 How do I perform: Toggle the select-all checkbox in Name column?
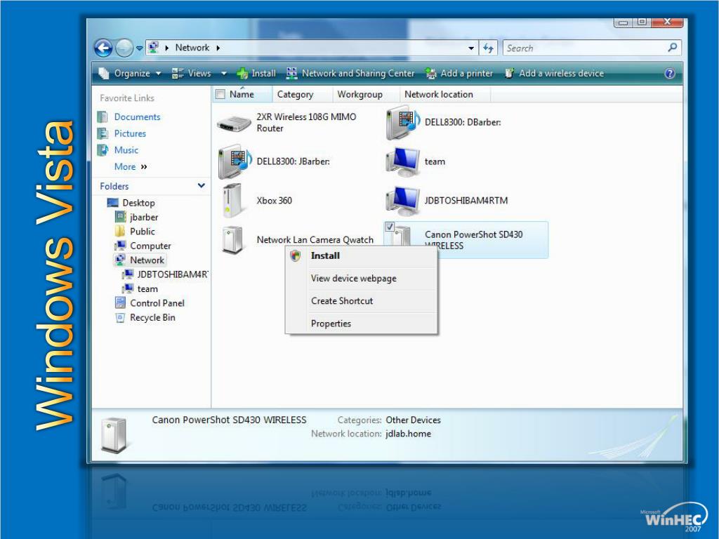click(x=220, y=95)
